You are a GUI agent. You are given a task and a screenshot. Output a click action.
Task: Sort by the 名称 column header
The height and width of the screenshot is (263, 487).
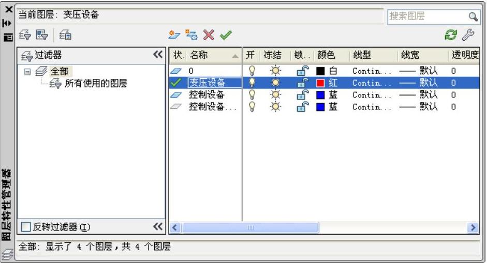214,55
